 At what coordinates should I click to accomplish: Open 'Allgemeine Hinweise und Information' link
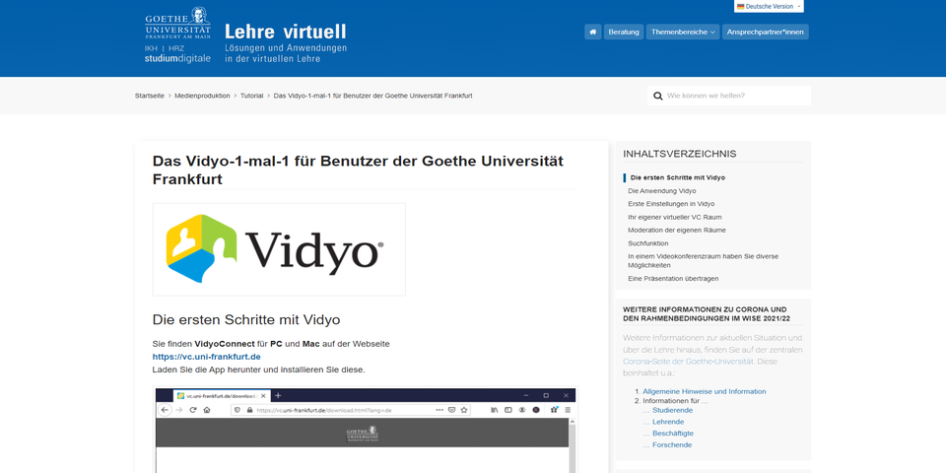point(704,391)
